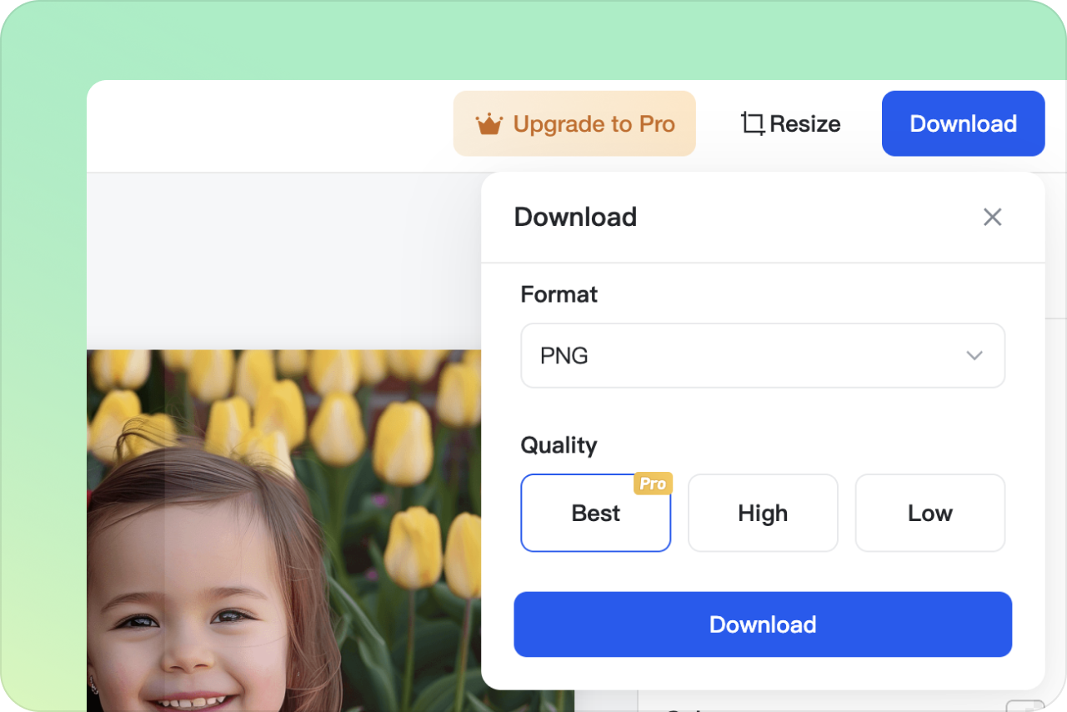Click the Format label
Image resolution: width=1067 pixels, height=712 pixels.
[x=559, y=294]
